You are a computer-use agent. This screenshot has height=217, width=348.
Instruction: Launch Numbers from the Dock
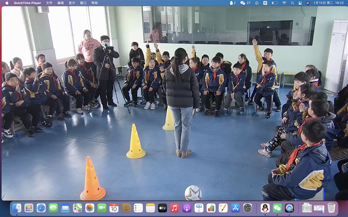click(x=211, y=208)
